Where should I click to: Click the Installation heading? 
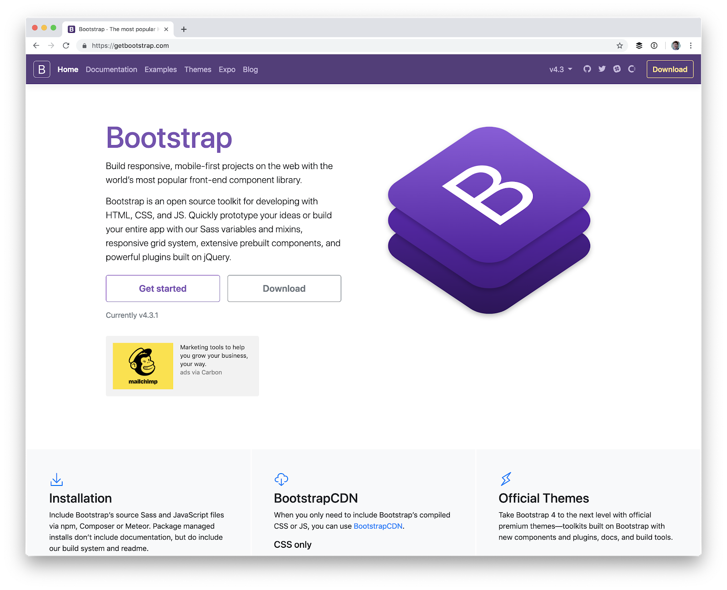point(80,498)
